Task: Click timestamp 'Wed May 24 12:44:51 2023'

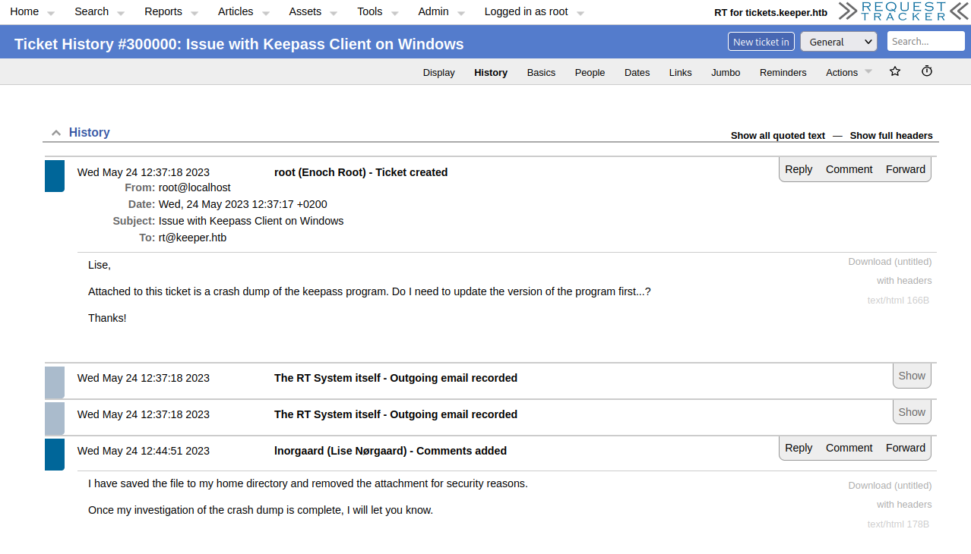Action: pos(144,451)
